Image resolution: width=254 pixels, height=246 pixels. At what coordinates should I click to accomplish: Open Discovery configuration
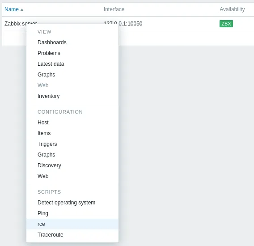coord(49,165)
